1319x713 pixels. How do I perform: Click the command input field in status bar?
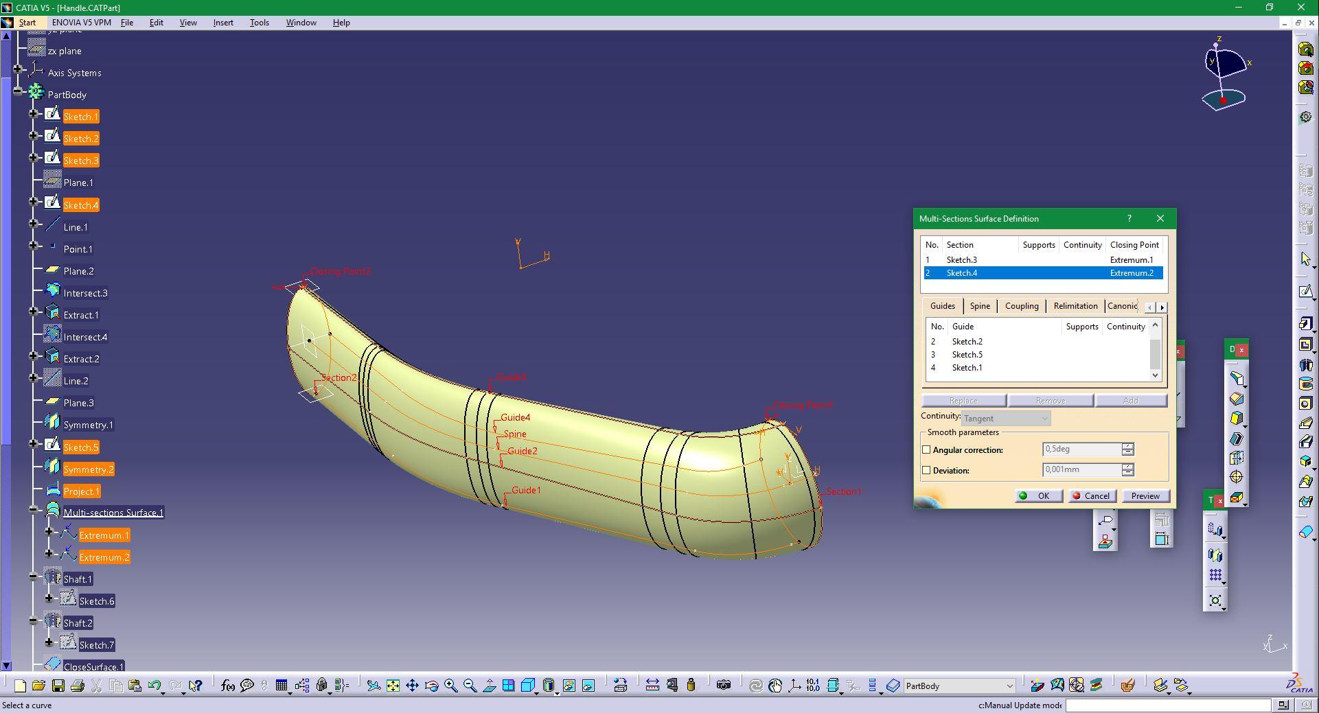click(1169, 705)
